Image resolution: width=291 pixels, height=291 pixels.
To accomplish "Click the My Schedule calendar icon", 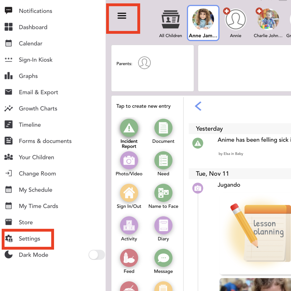I will [x=8, y=190].
